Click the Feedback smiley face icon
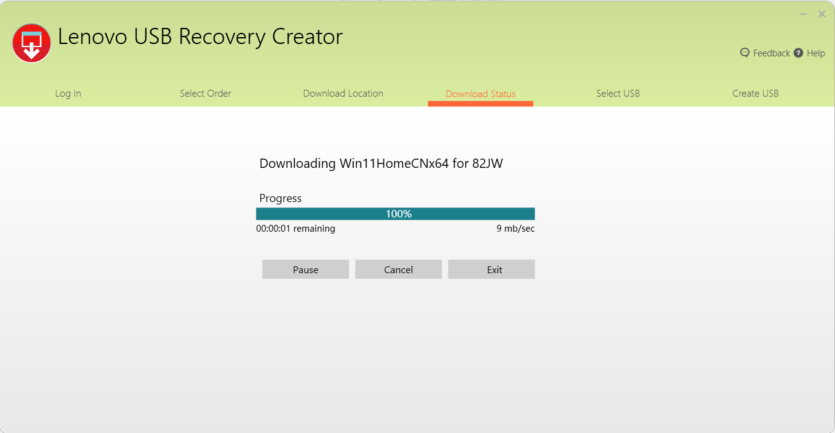 coord(745,53)
